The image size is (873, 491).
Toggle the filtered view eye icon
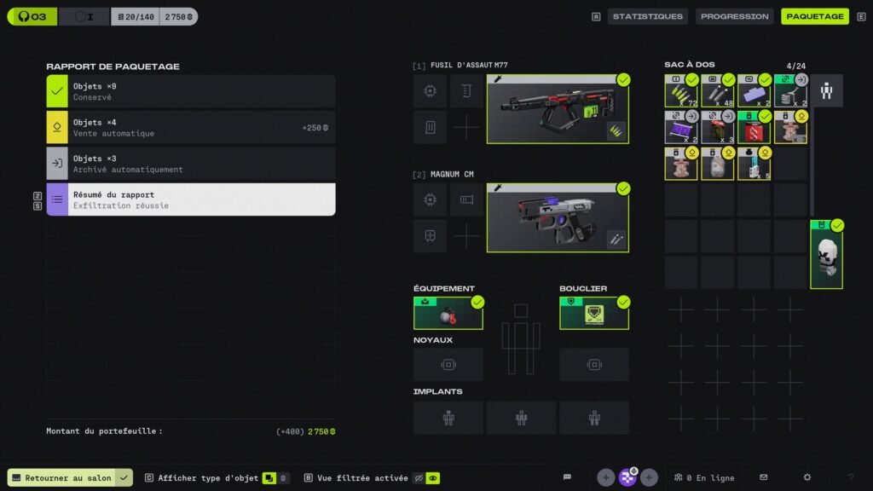433,478
